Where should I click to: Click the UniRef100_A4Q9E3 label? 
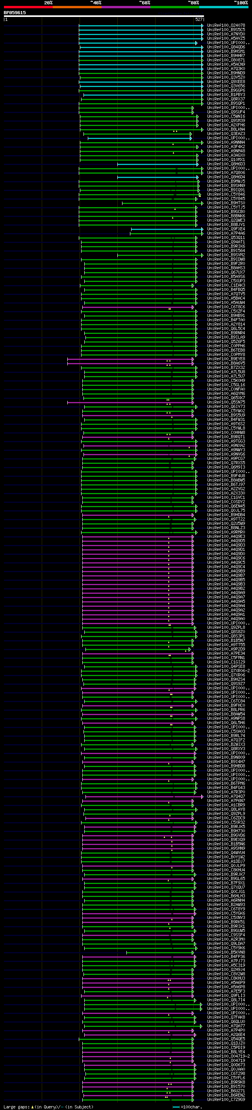pyautogui.click(x=226, y=536)
